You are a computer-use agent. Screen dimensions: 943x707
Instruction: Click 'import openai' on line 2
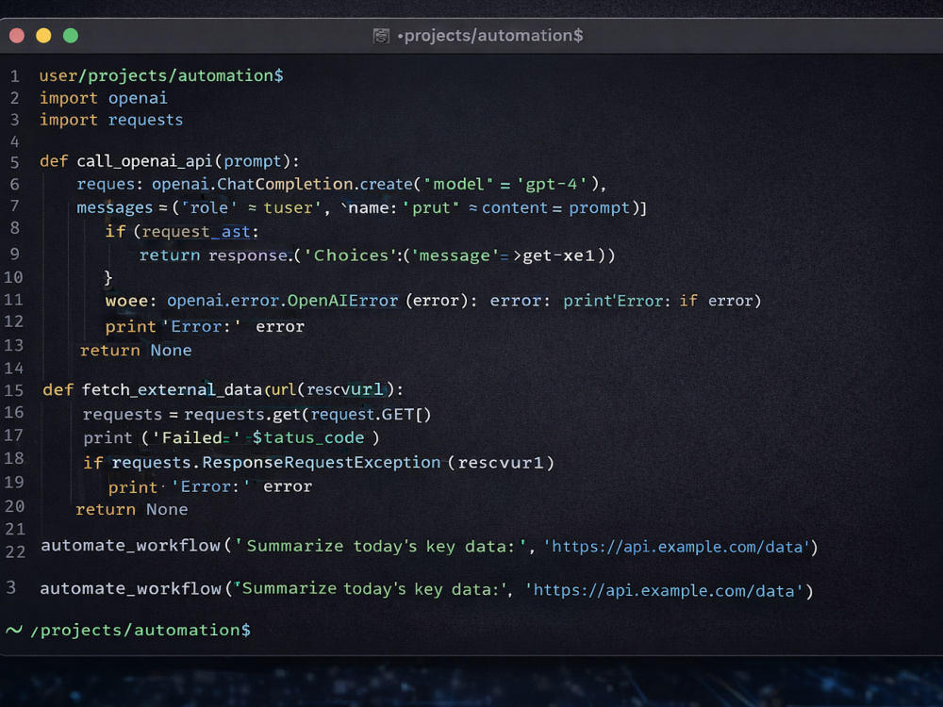(x=104, y=98)
